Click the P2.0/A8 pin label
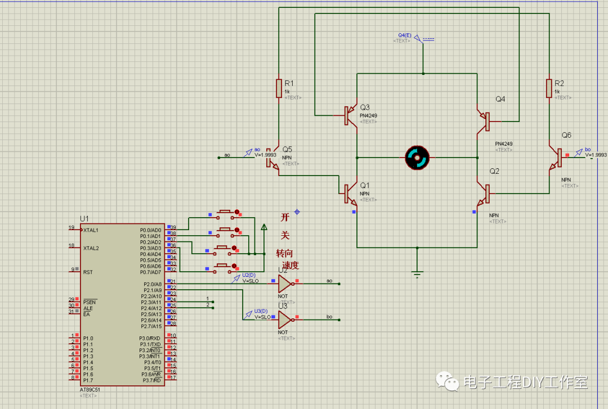This screenshot has height=409, width=608. pyautogui.click(x=153, y=284)
